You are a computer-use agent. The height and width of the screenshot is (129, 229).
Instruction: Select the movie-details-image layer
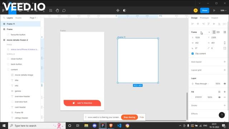(x=20, y=75)
